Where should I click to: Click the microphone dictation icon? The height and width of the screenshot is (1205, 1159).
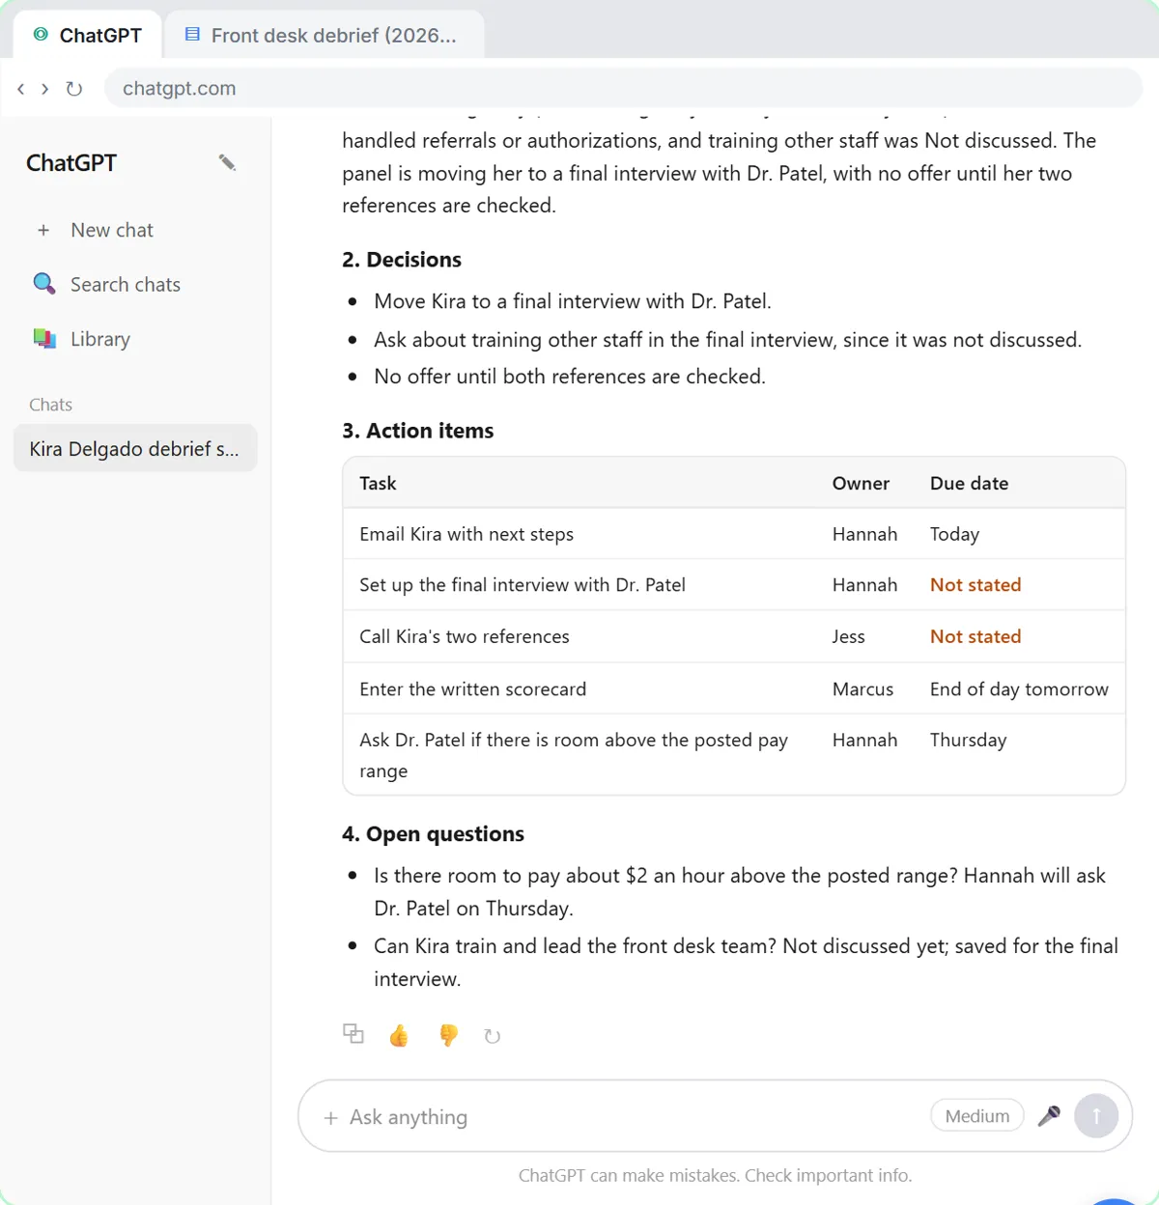pos(1049,1116)
